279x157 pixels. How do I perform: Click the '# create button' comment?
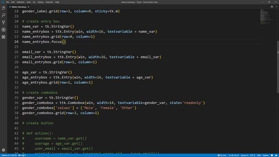38,123
